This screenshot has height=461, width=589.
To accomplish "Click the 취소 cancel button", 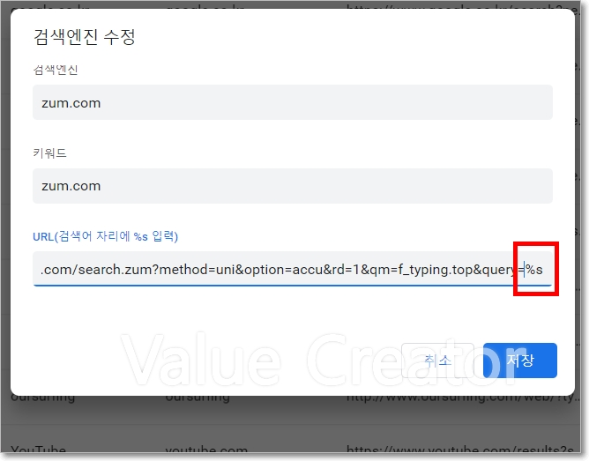I will [x=437, y=361].
